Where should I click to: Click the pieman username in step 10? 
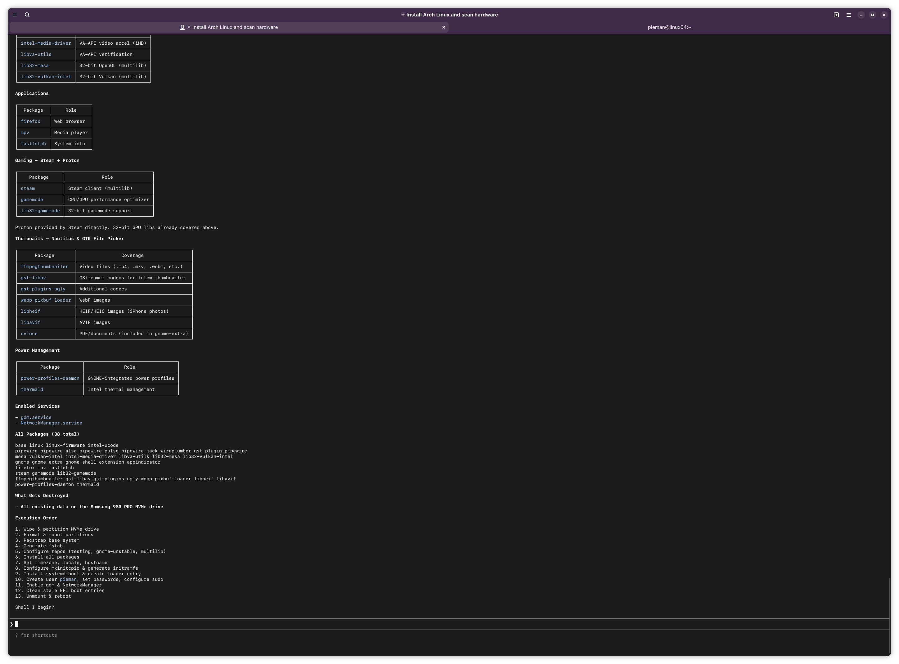tap(68, 579)
